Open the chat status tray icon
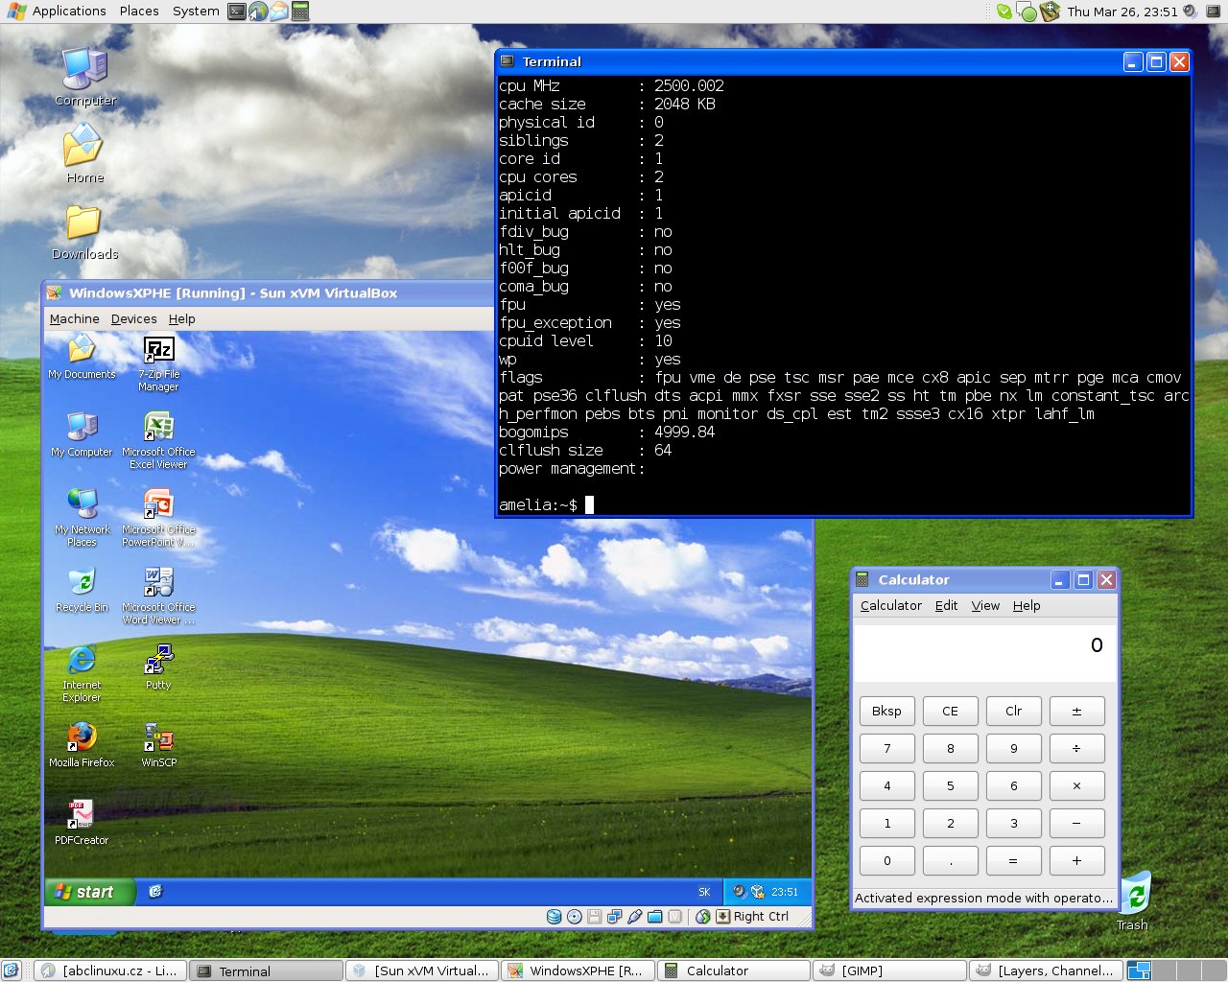This screenshot has height=982, width=1228. click(1027, 12)
